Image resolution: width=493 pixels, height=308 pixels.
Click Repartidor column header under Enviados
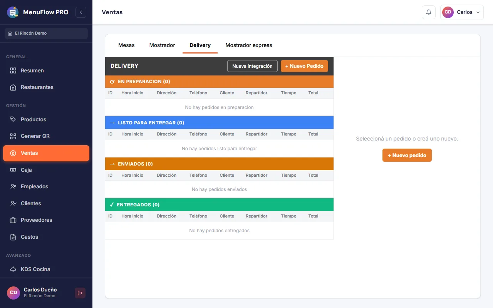(257, 175)
